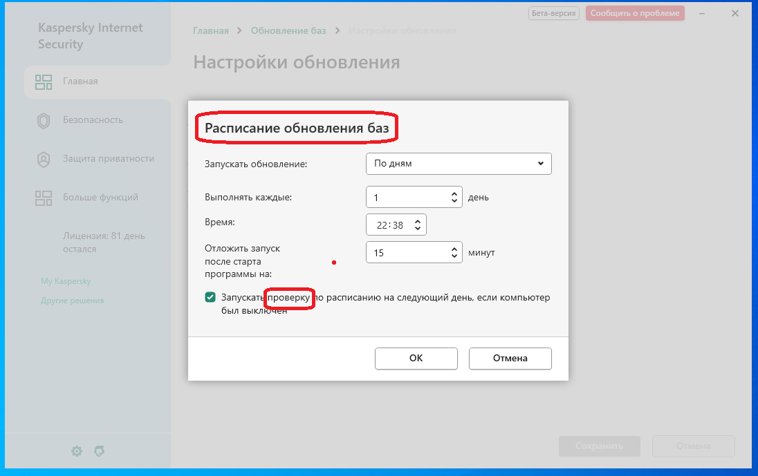Click the support icon beside the gear
This screenshot has width=758, height=476.
coord(100,451)
